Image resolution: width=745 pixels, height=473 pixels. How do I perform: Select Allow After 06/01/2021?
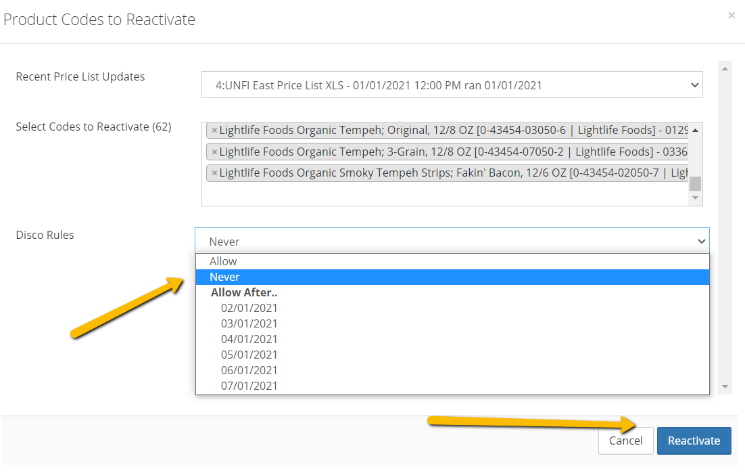[x=249, y=370]
